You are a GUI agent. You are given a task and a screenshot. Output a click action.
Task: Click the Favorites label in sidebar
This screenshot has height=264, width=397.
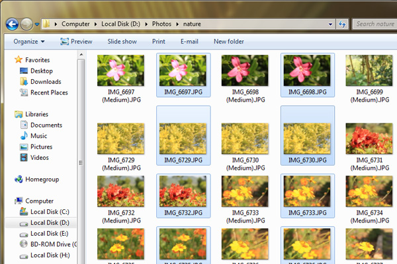click(38, 60)
